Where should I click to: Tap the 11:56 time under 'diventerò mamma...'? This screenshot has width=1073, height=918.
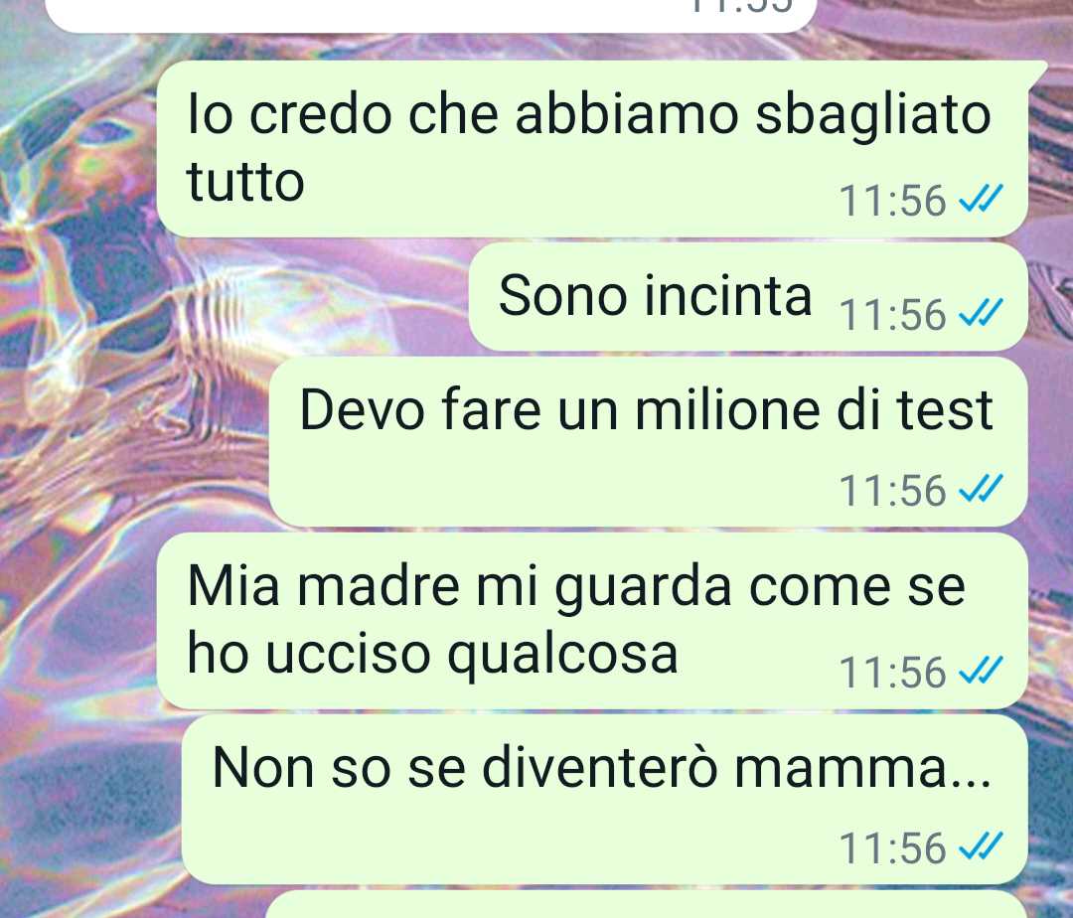pyautogui.click(x=892, y=848)
